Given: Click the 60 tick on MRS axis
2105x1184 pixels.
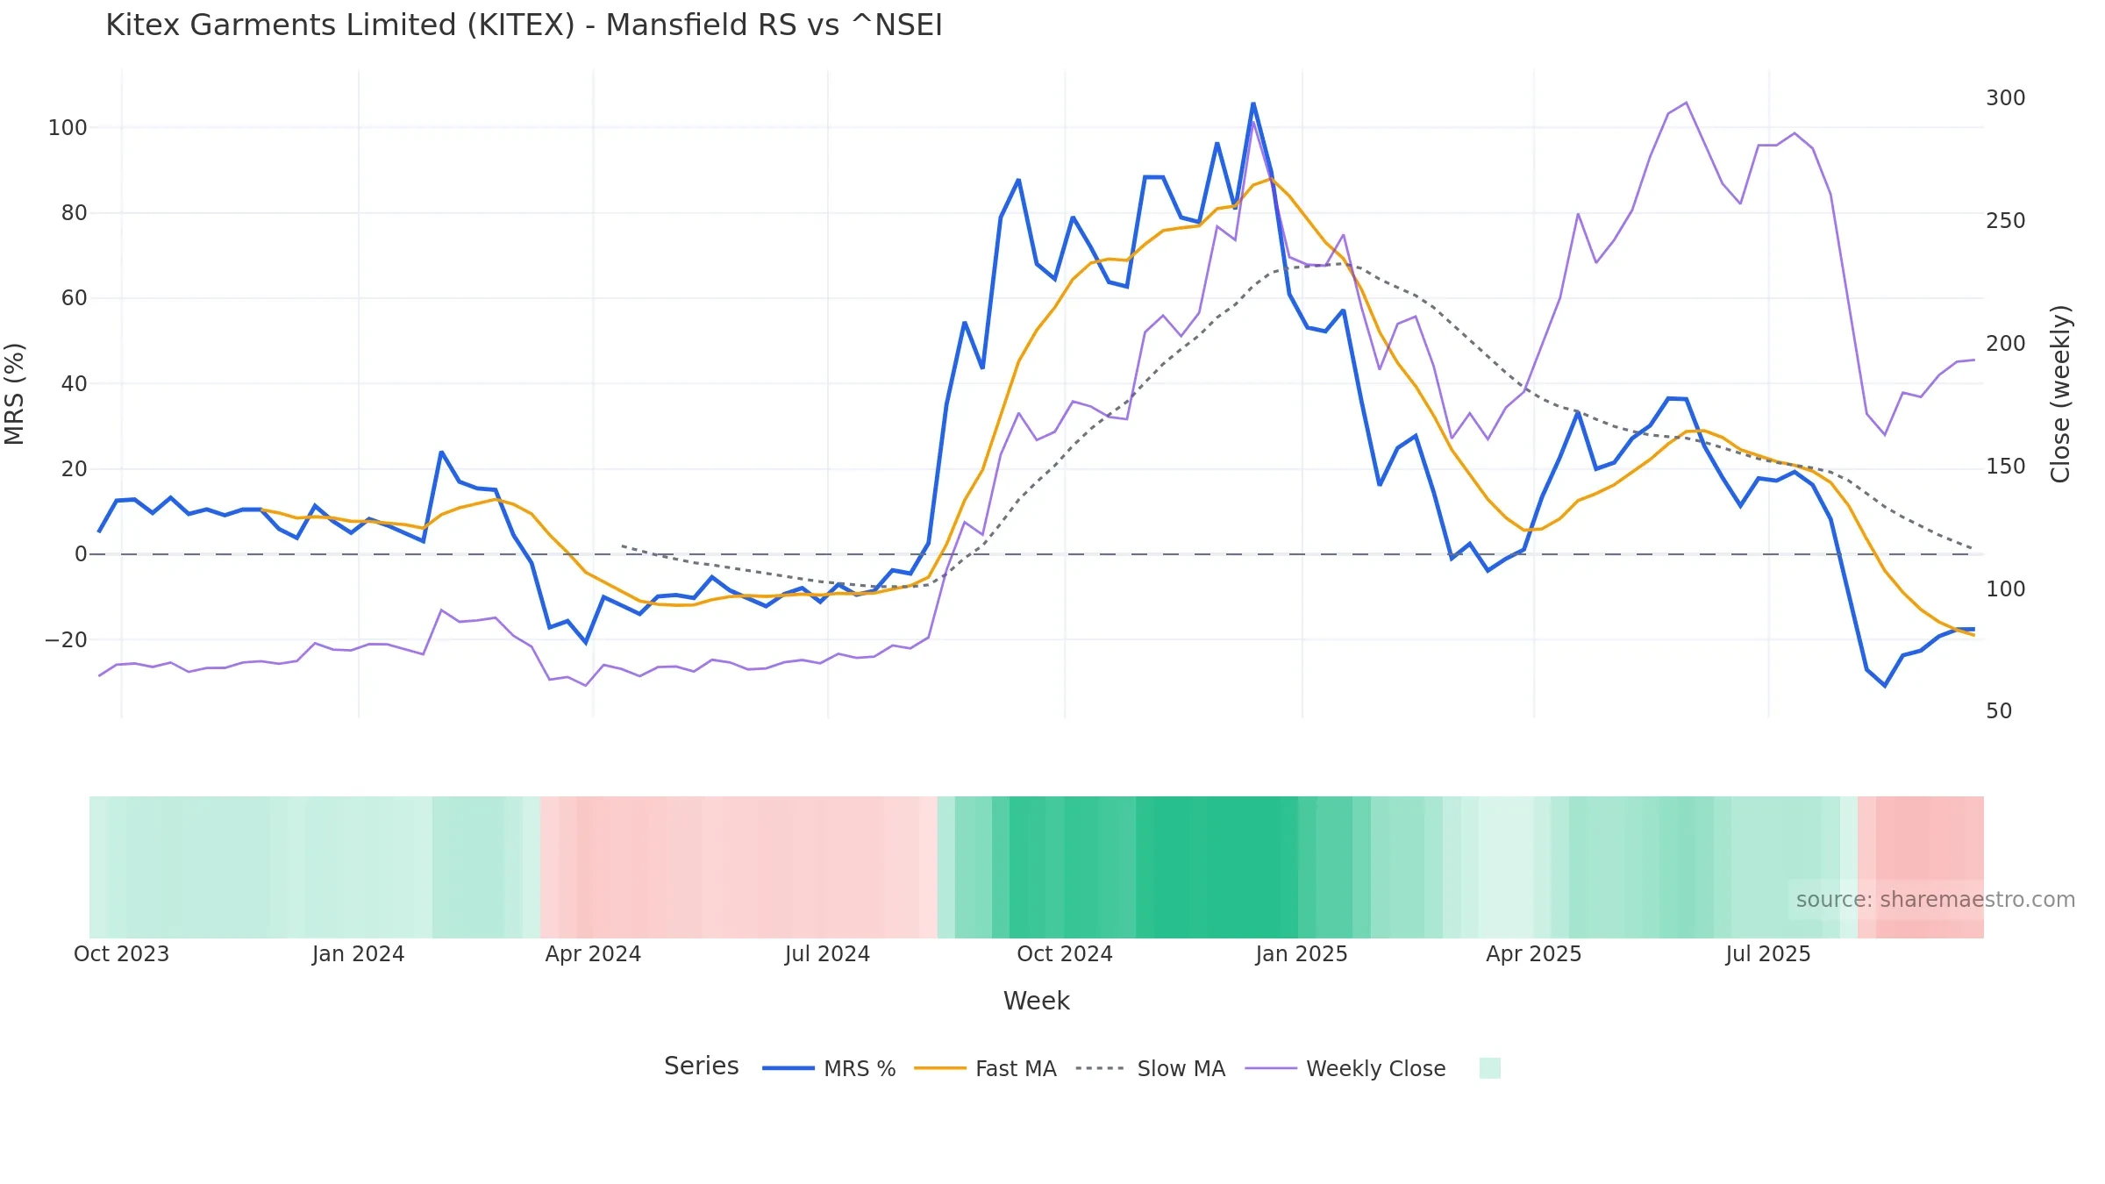Looking at the screenshot, I should (74, 298).
